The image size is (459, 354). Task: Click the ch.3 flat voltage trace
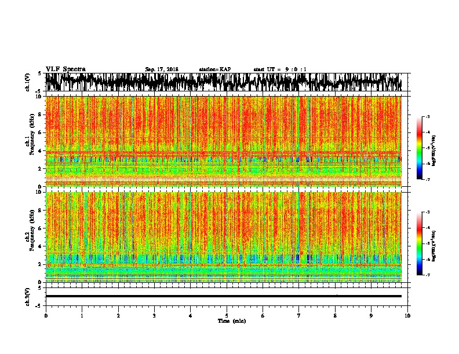pyautogui.click(x=223, y=296)
